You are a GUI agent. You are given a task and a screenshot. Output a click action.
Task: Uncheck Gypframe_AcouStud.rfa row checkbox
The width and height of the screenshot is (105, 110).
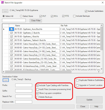[12, 29]
